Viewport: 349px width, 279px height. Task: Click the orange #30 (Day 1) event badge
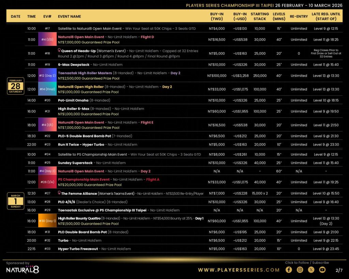(47, 221)
